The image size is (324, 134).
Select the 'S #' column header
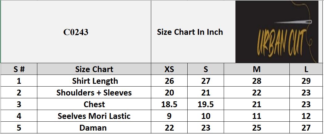coord(19,69)
